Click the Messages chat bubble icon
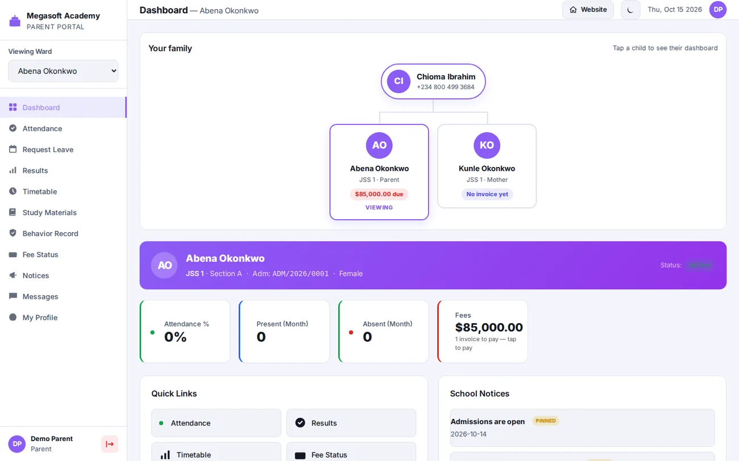The image size is (739, 461). [x=13, y=296]
